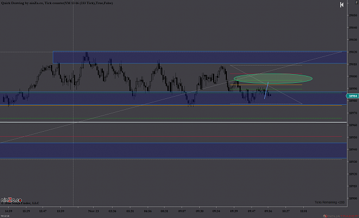The width and height of the screenshot is (359, 218).
Task: Click the NinjaTrader logo at bottom right
Action: click(341, 216)
